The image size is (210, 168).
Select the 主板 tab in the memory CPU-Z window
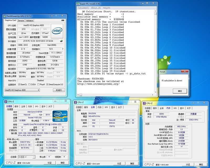162,108
